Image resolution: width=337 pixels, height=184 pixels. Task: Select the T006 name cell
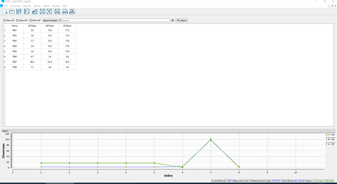[x=15, y=57]
